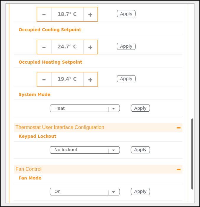This screenshot has width=200, height=207.
Task: Apply the Occupied Cooling Setpoint
Action: (x=126, y=46)
